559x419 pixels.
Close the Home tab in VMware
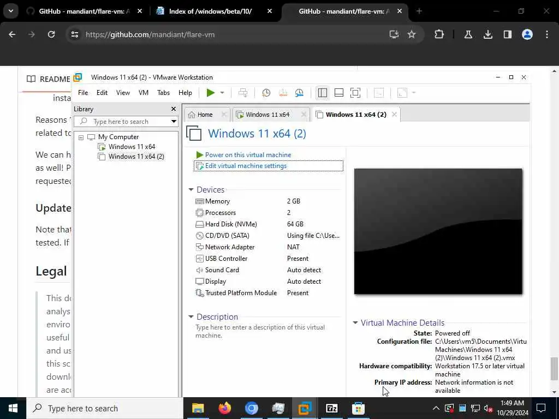coord(224,115)
